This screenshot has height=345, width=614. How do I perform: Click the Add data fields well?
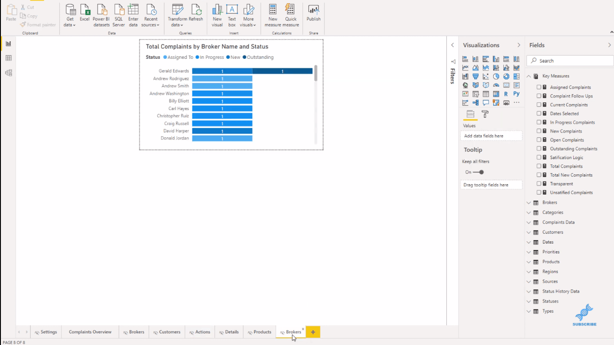pos(491,136)
